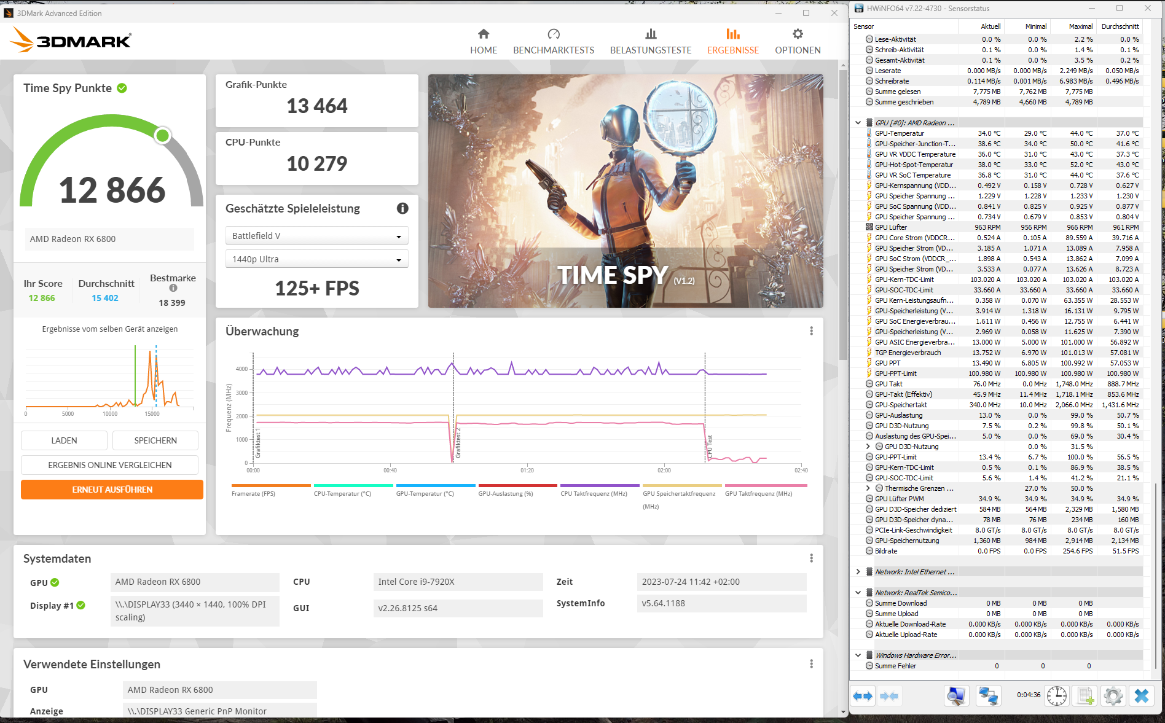Click the thermometer icon of GPU-Temperatur row

[x=869, y=133]
